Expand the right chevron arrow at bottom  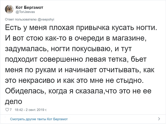pos(159,119)
